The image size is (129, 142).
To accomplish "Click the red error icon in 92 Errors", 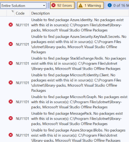I will pos(53,5).
